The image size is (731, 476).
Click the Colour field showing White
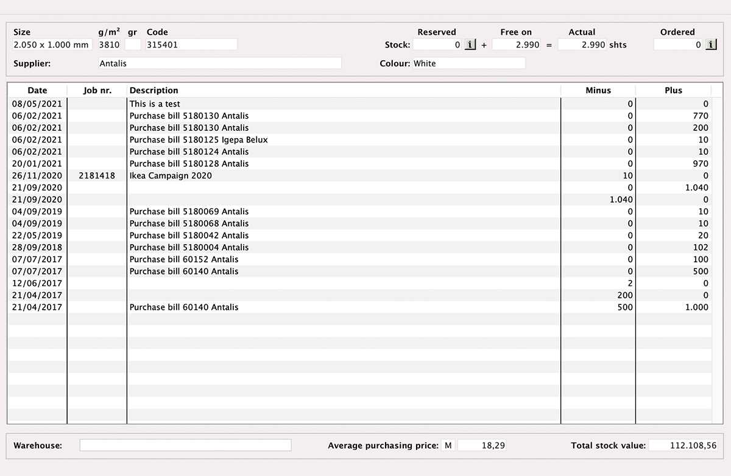point(468,63)
